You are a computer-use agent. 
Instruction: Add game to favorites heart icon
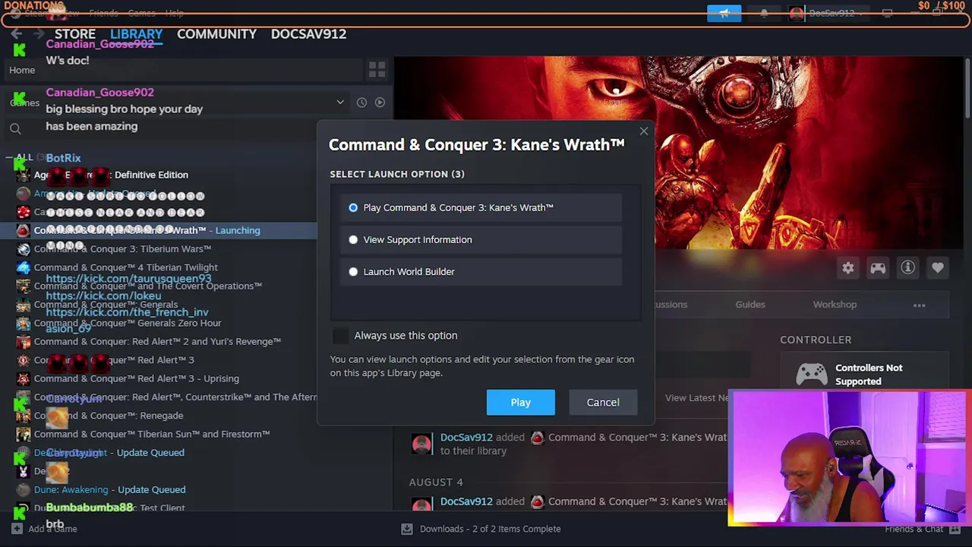click(x=938, y=267)
